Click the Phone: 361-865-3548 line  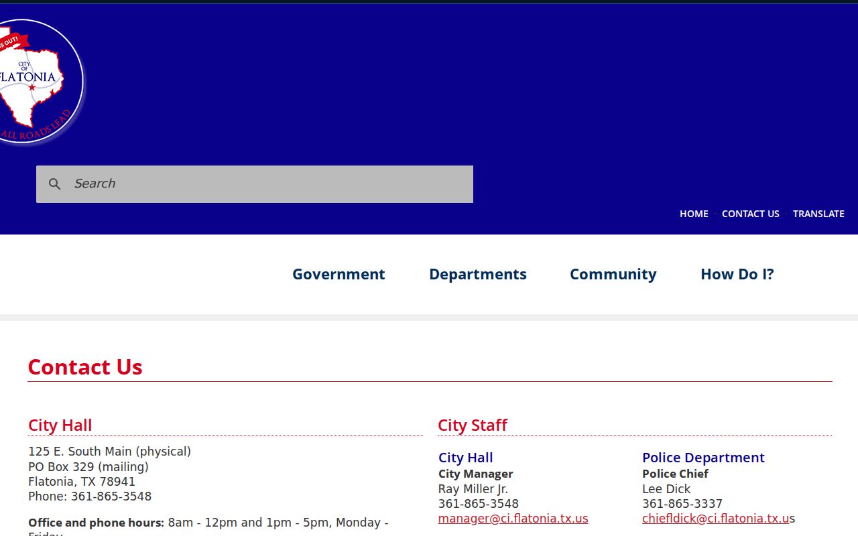(x=90, y=496)
